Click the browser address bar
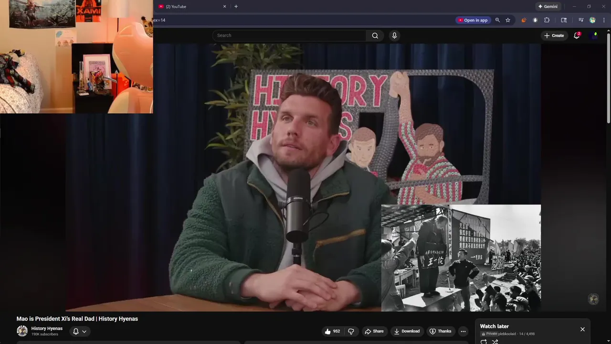611x344 pixels. point(303,20)
